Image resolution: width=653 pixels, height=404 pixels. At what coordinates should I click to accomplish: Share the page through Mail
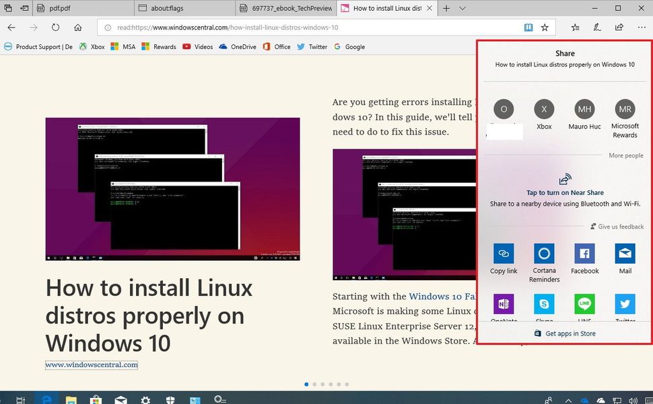coord(625,254)
